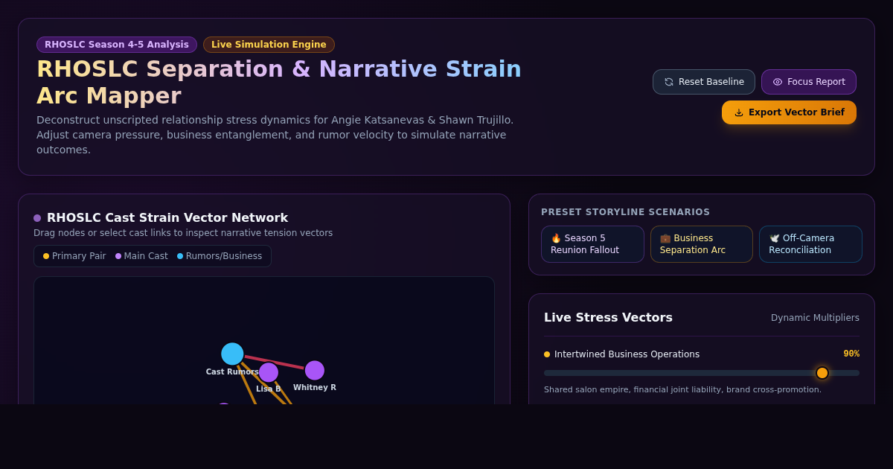This screenshot has width=893, height=469.
Task: Click the Reset Baseline button
Action: tap(704, 82)
